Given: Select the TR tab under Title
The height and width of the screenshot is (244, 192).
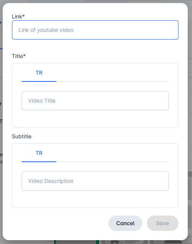Looking at the screenshot, I should pyautogui.click(x=39, y=73).
